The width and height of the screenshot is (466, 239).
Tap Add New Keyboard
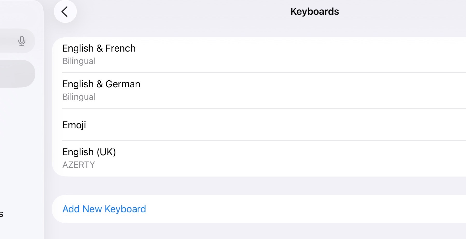(104, 209)
